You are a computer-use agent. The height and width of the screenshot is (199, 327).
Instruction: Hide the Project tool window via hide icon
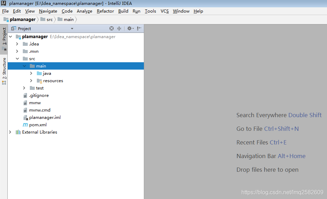(x=139, y=28)
